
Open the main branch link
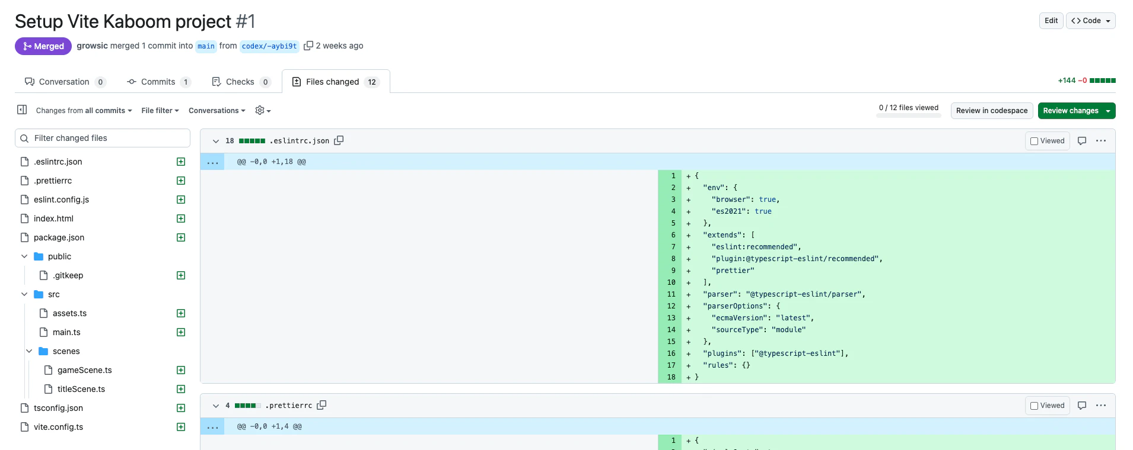[x=206, y=46]
